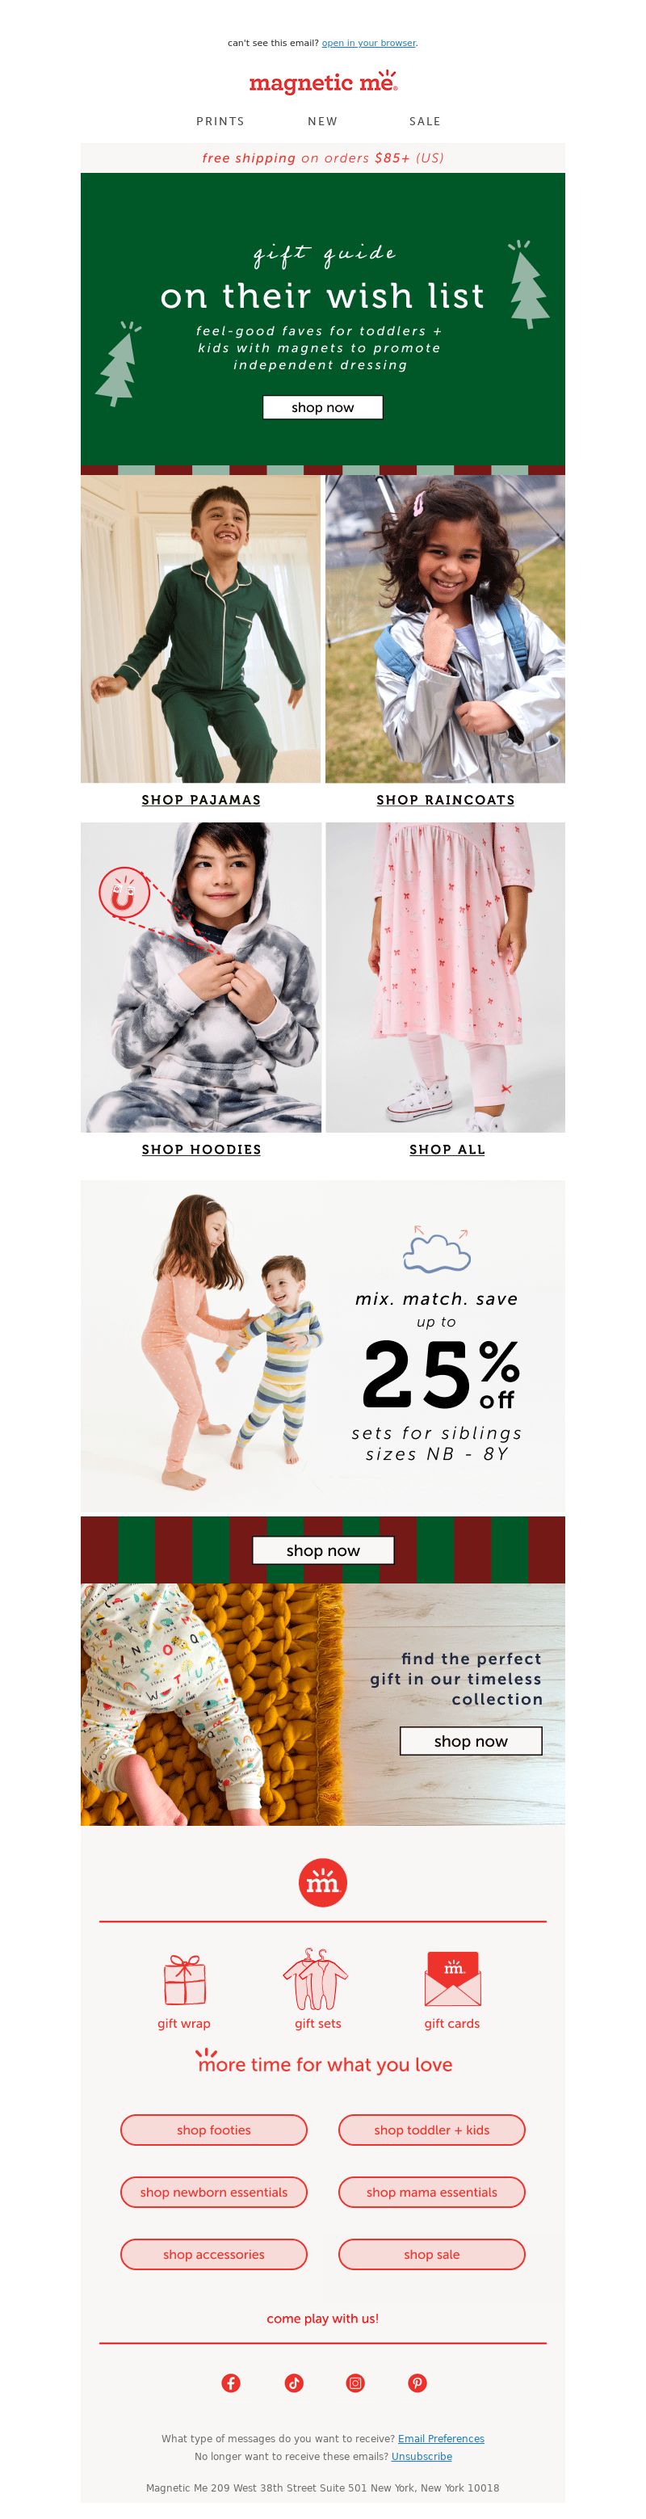Screen dimensions: 646x2519
Task: Click the gift wrap box icon
Action: pyautogui.click(x=184, y=1980)
